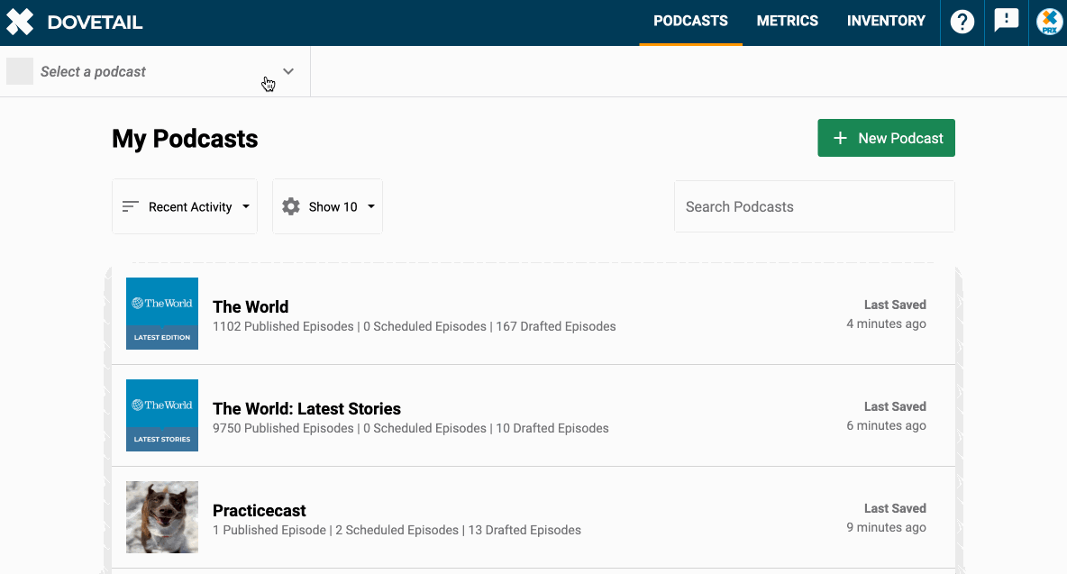Open the Show 10 dropdown arrow
The width and height of the screenshot is (1067, 574).
pos(371,206)
